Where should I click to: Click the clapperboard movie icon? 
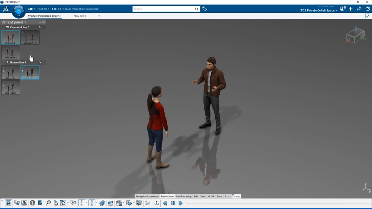(x=119, y=203)
